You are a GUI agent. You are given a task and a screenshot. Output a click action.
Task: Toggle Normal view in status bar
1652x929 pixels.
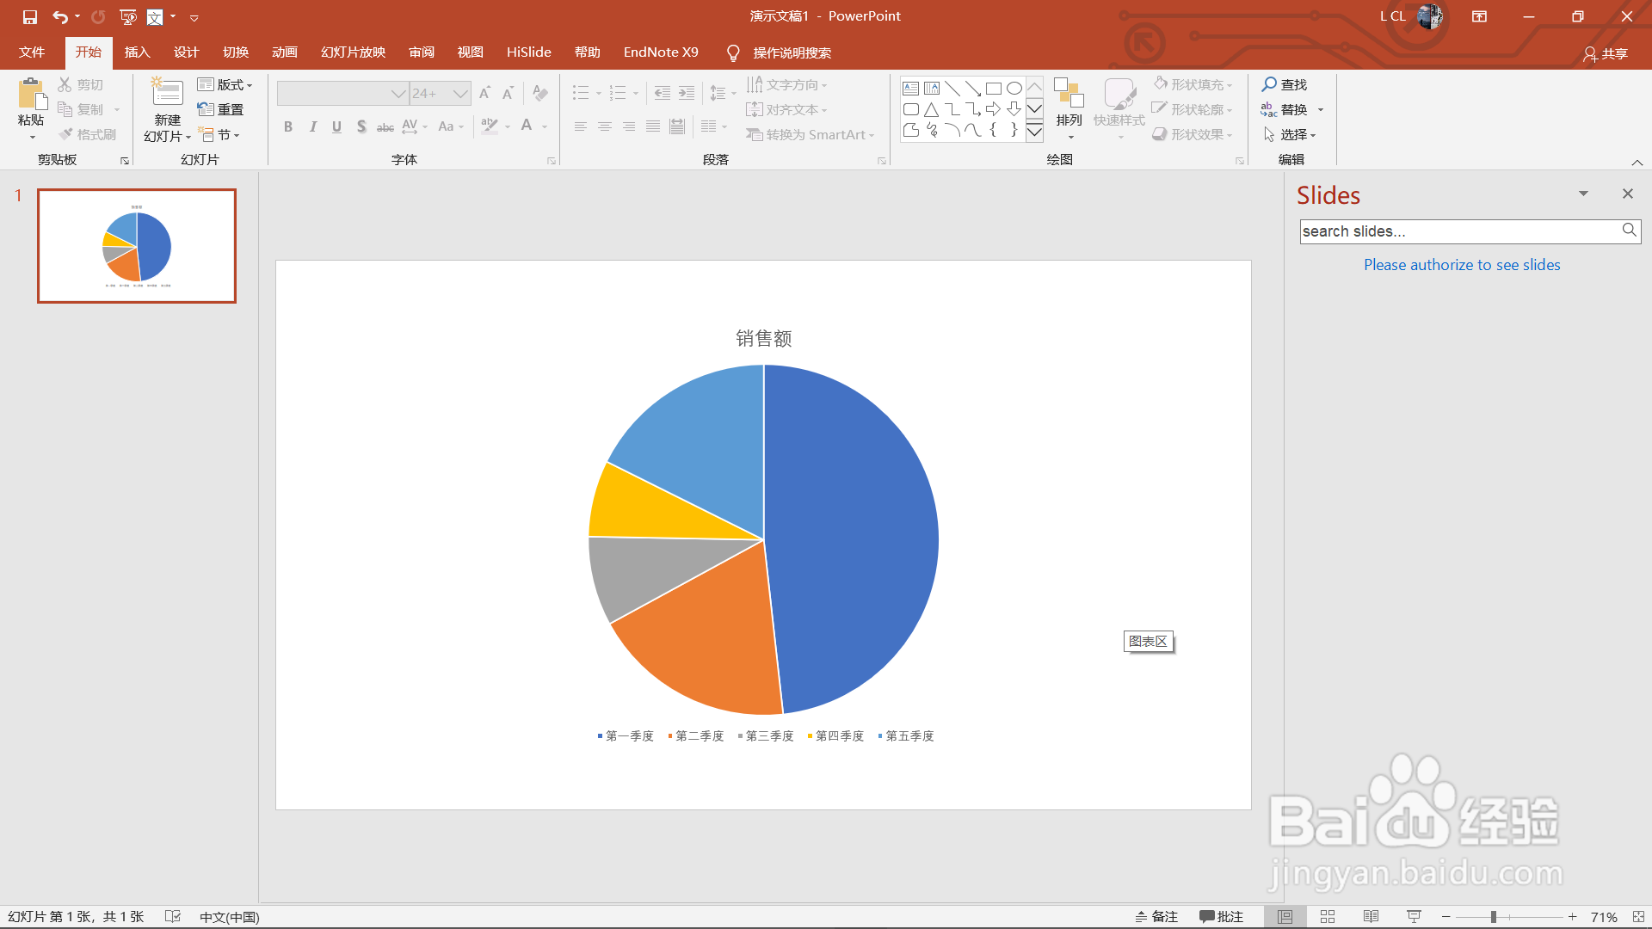coord(1285,917)
